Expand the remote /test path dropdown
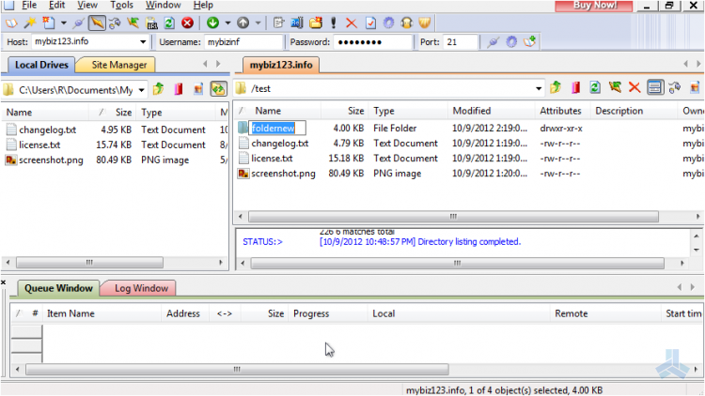 [539, 88]
